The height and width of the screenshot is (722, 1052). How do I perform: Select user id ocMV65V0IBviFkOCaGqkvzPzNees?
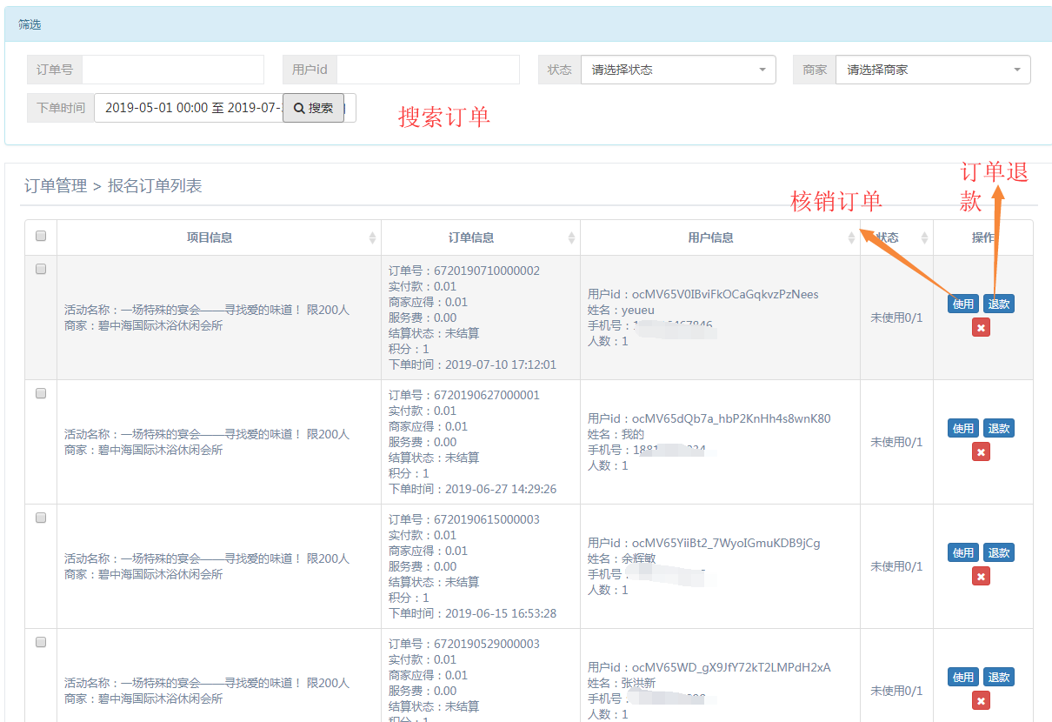click(725, 294)
